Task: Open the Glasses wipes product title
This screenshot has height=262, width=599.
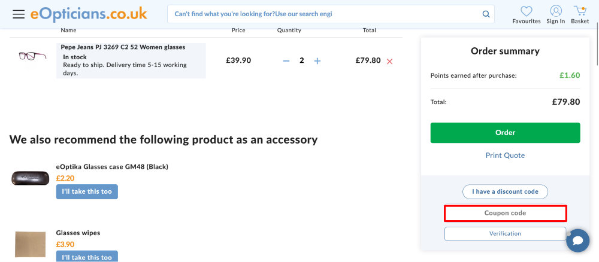Action: 78,233
